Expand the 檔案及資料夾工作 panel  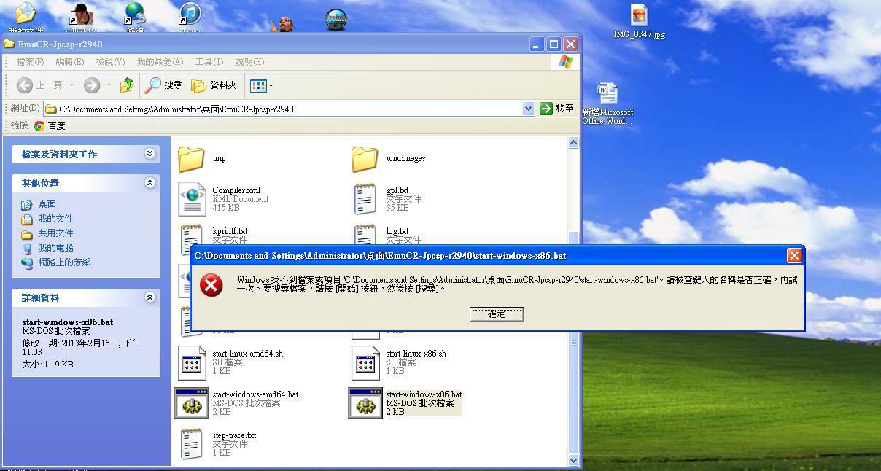(150, 154)
